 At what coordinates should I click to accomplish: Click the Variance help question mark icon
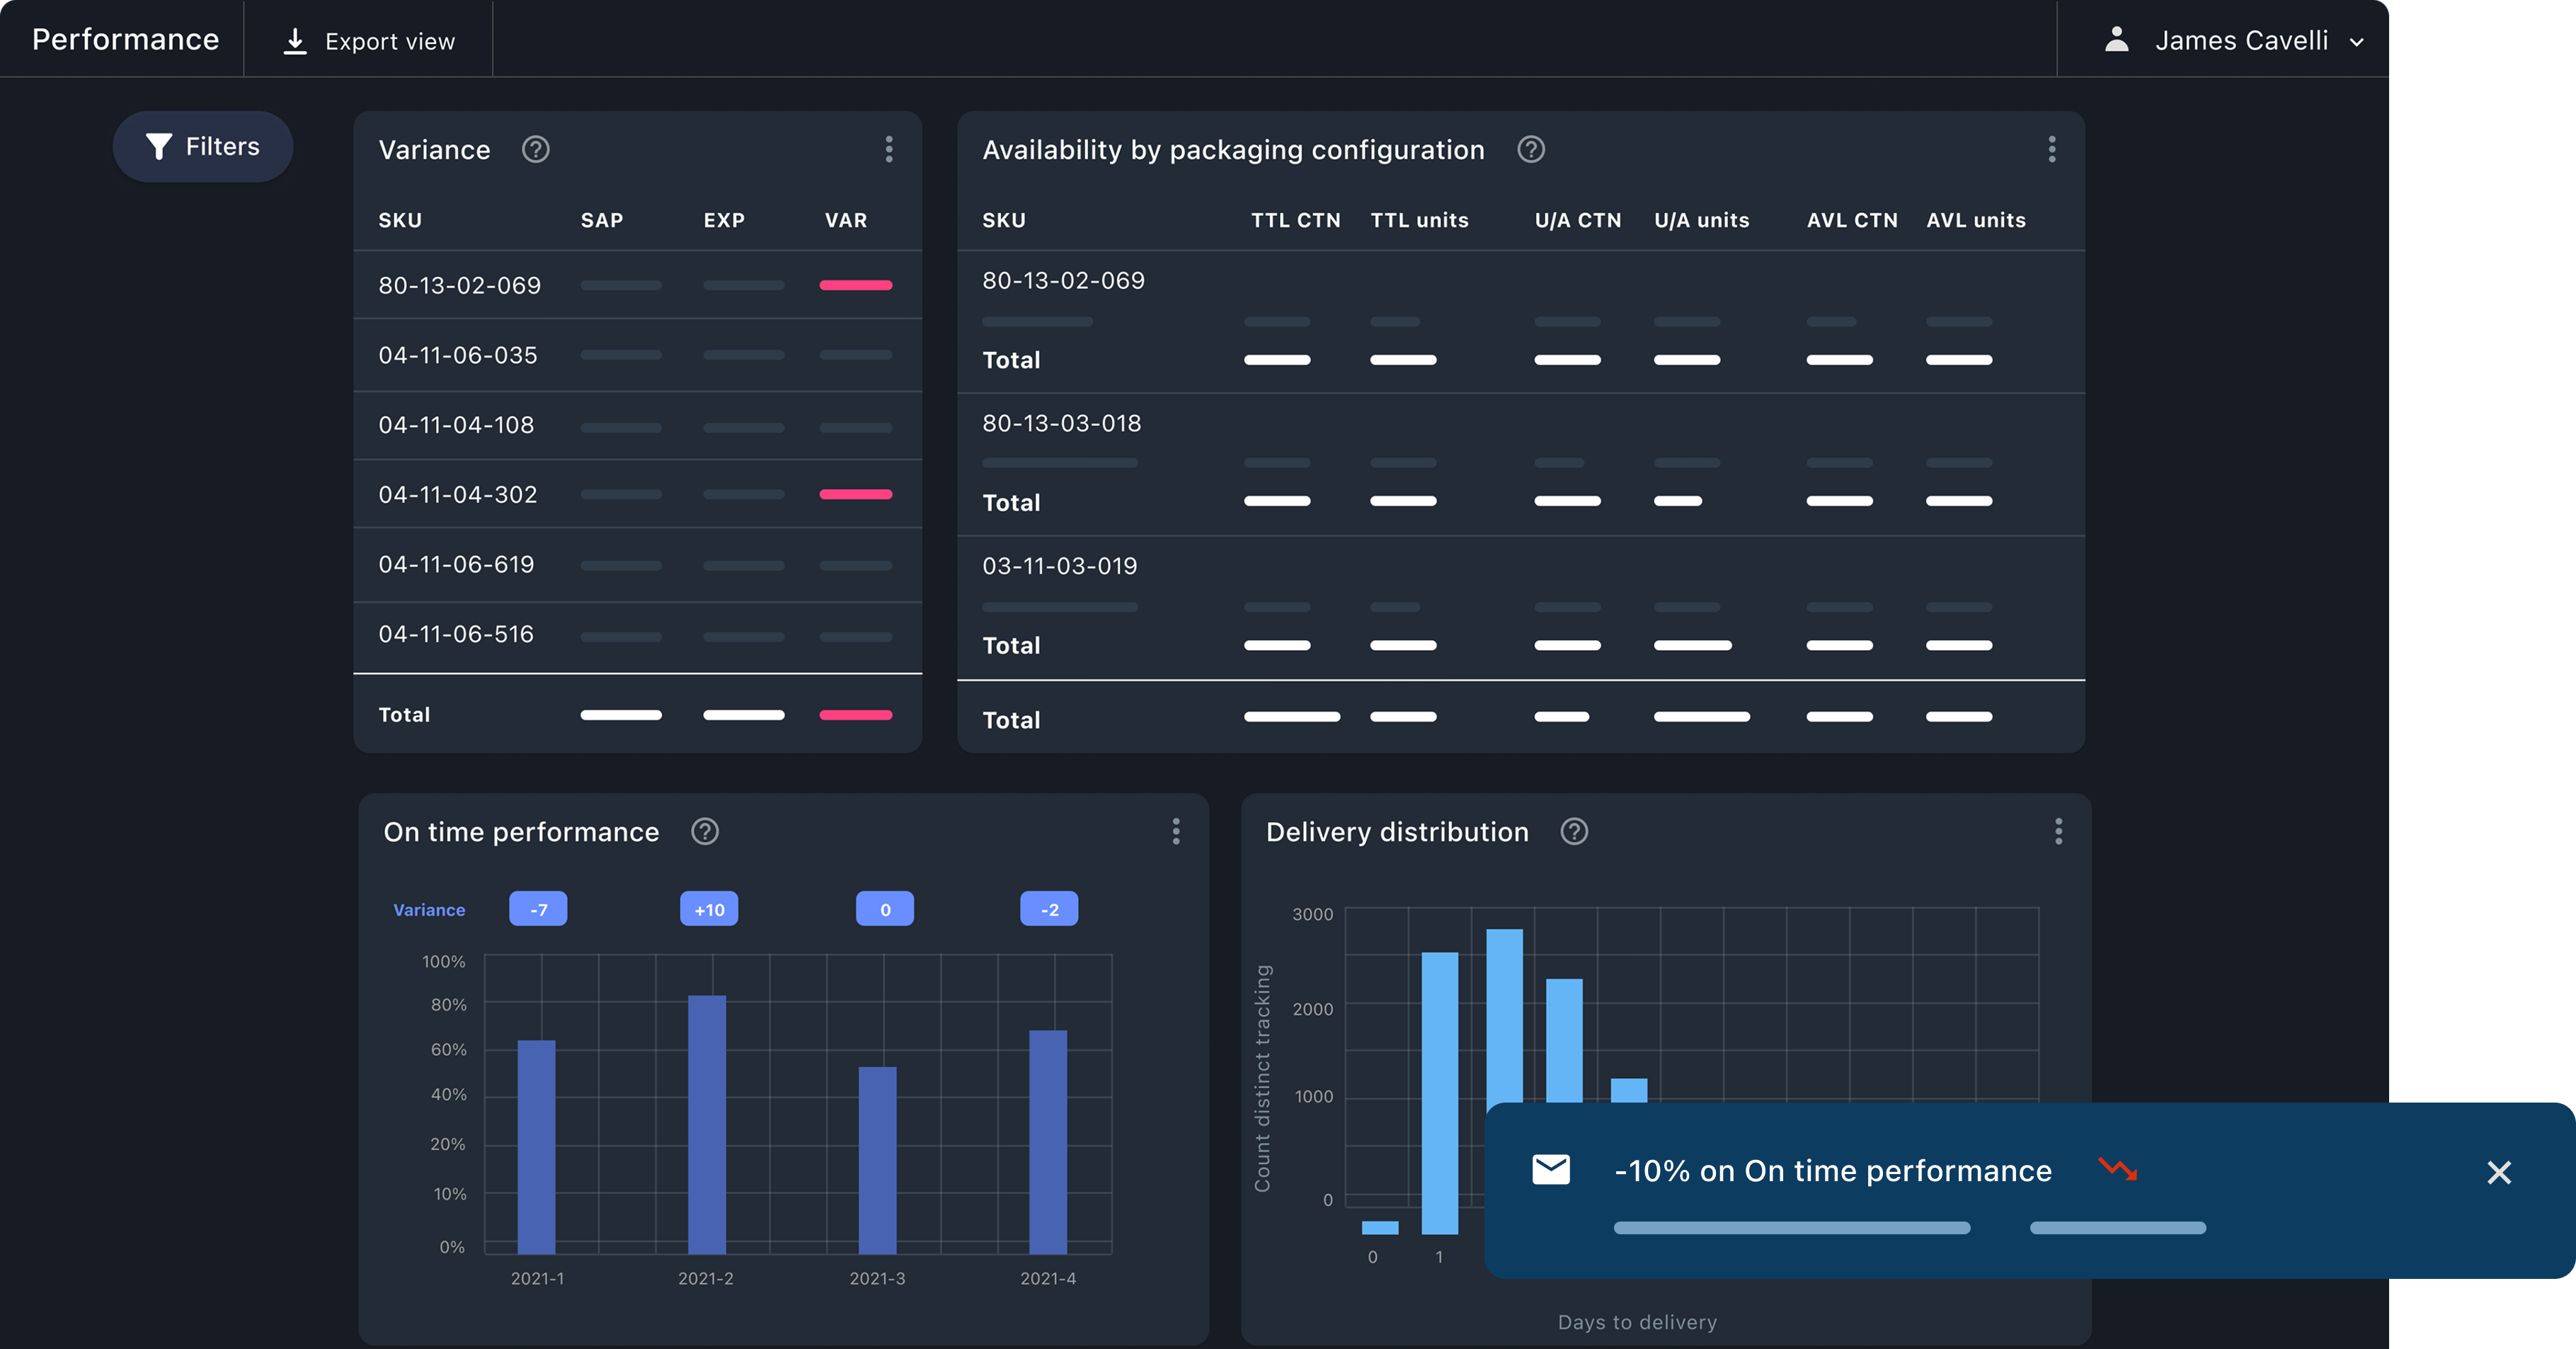tap(535, 150)
